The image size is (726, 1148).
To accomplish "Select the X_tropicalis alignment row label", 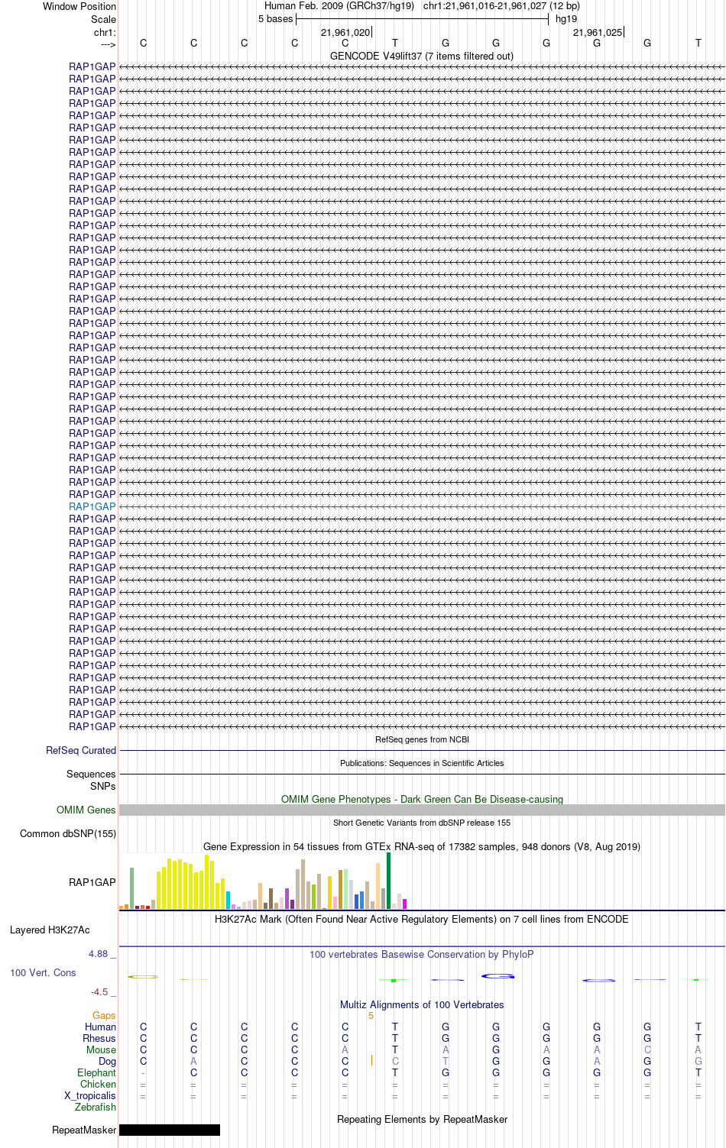I will (x=90, y=1095).
